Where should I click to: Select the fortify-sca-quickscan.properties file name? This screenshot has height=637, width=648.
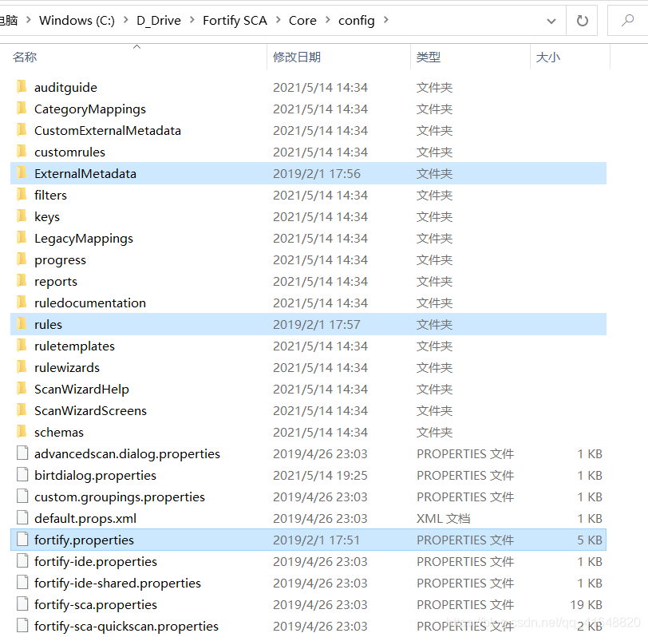click(x=126, y=626)
